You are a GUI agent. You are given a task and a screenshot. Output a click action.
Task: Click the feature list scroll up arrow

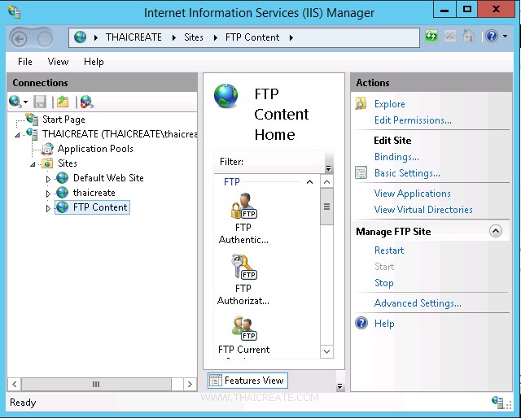click(326, 181)
